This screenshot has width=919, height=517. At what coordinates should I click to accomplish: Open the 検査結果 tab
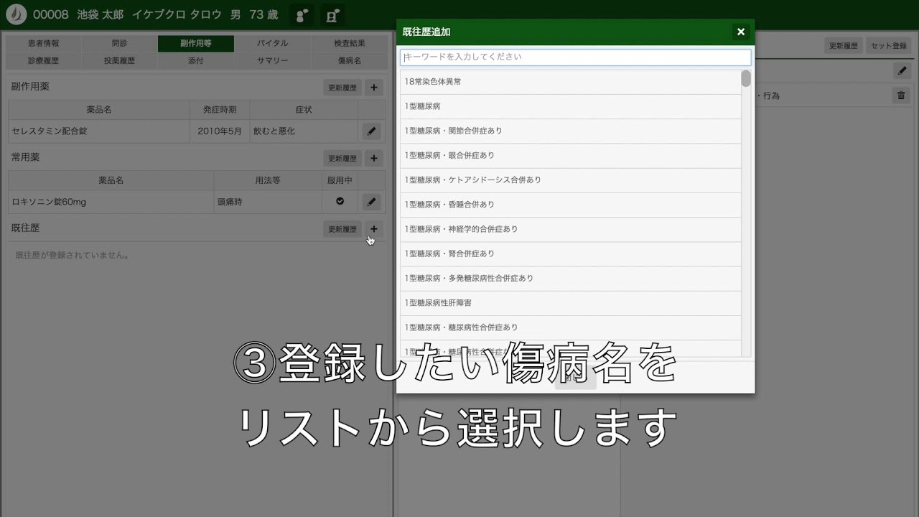pos(349,44)
